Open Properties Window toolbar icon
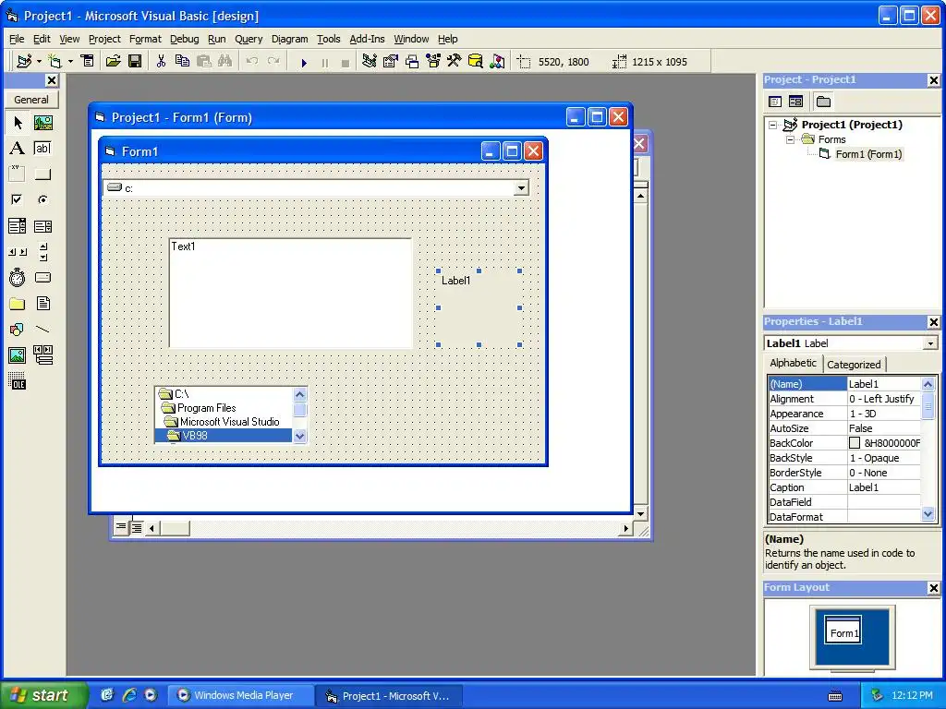Screen dimensions: 946x709 tap(391, 61)
